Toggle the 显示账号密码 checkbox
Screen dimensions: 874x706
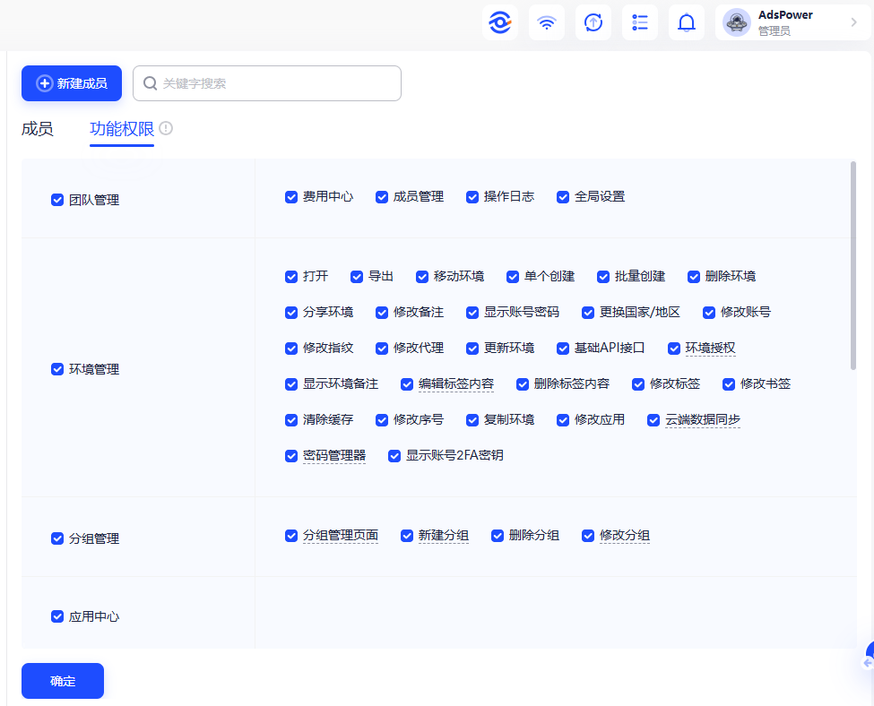click(x=472, y=312)
